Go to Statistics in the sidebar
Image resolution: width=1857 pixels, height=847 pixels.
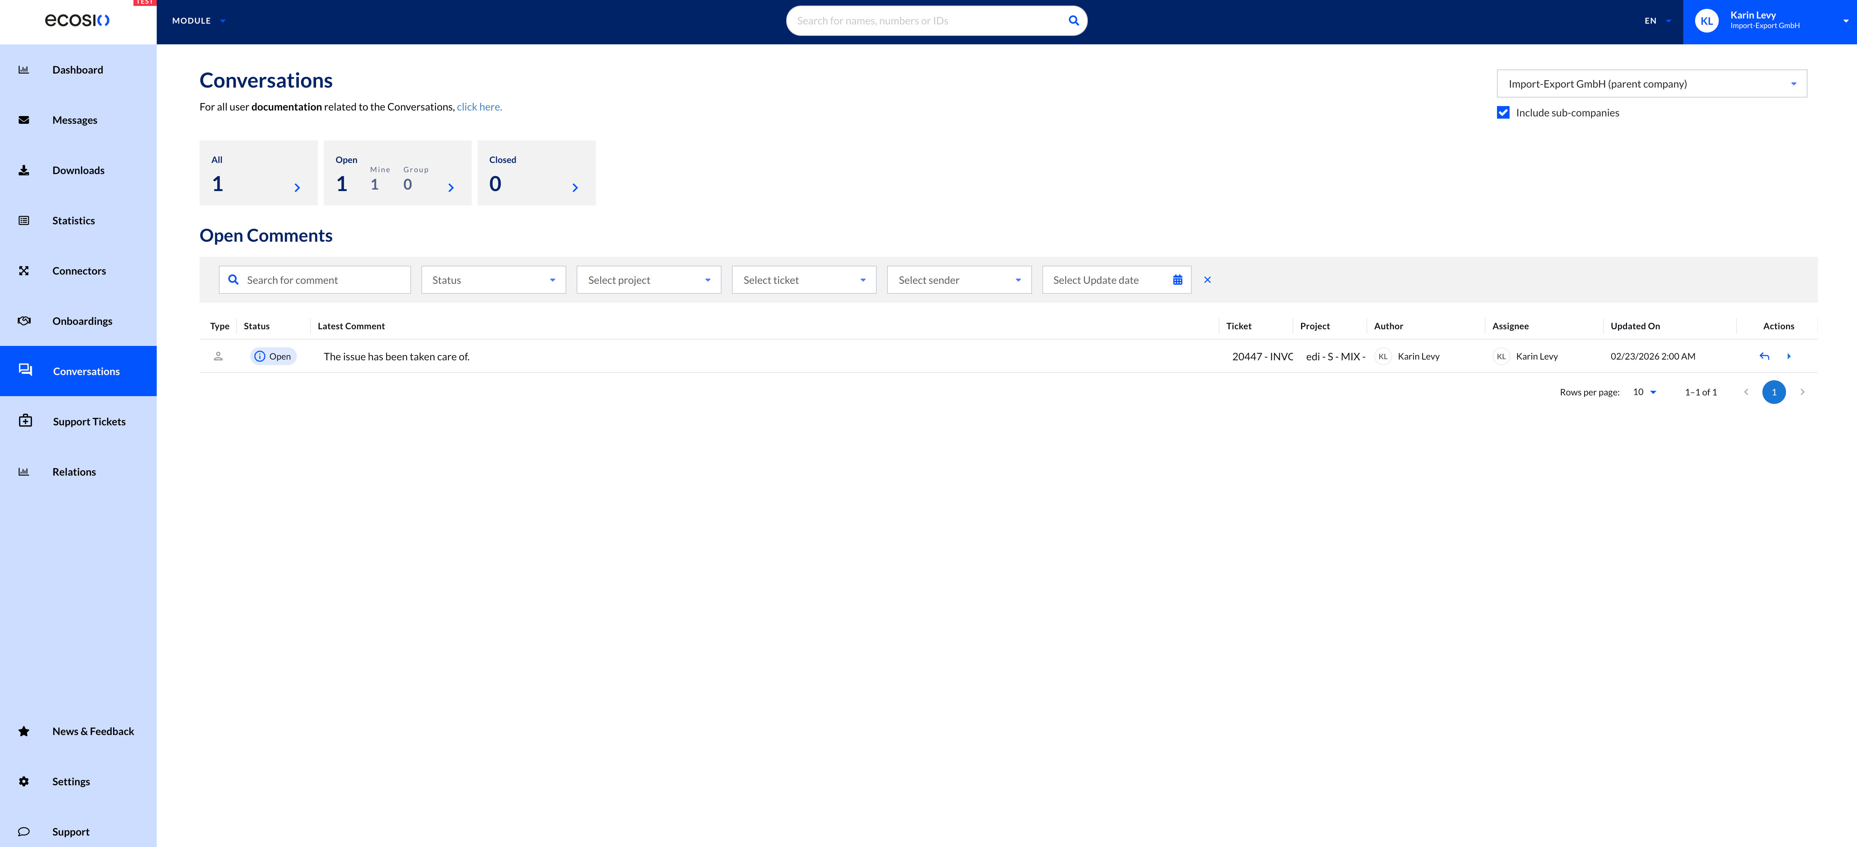(74, 221)
